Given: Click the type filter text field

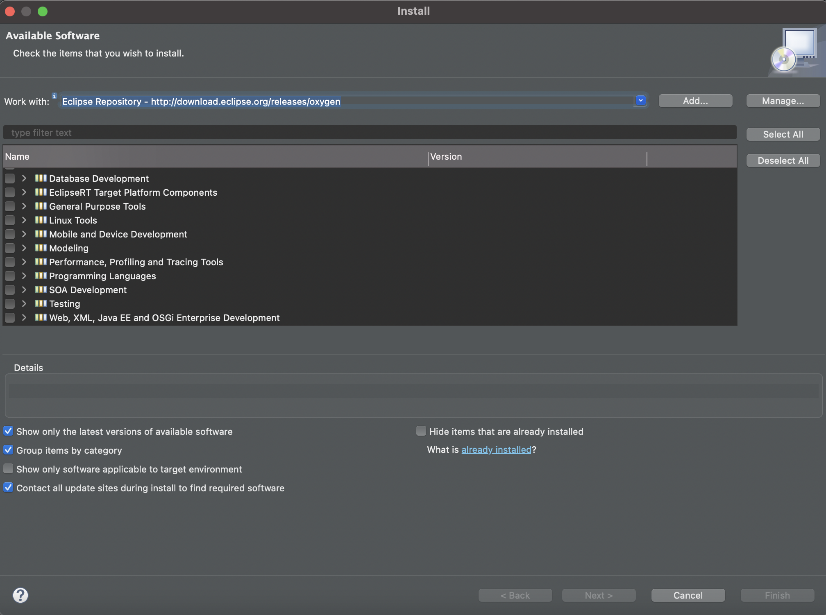Looking at the screenshot, I should click(x=369, y=133).
